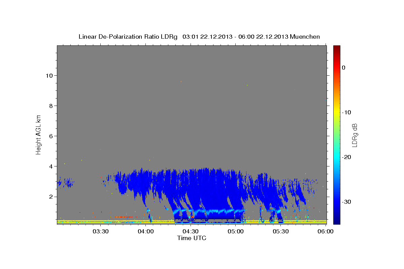404x269 pixels.
Task: Click the colorbar tick label 0
Action: pos(344,68)
